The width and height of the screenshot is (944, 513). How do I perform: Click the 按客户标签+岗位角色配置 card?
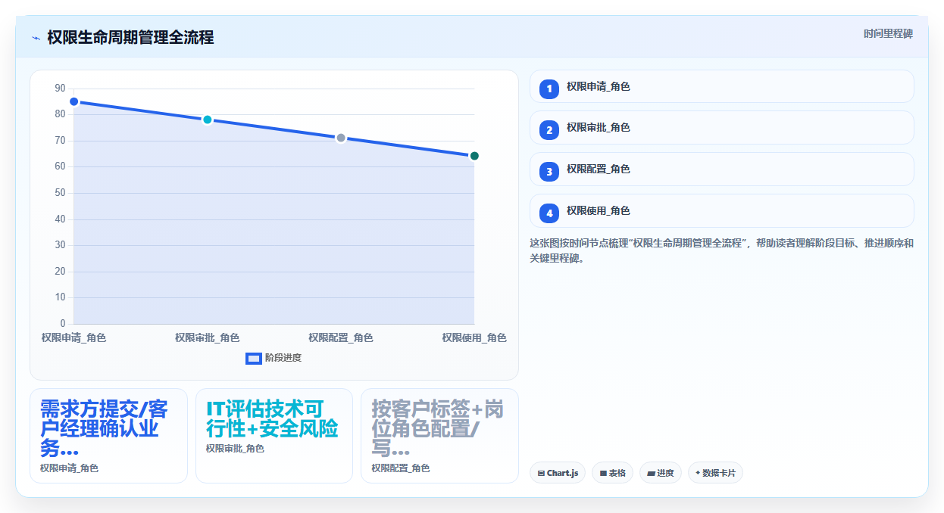pos(439,436)
